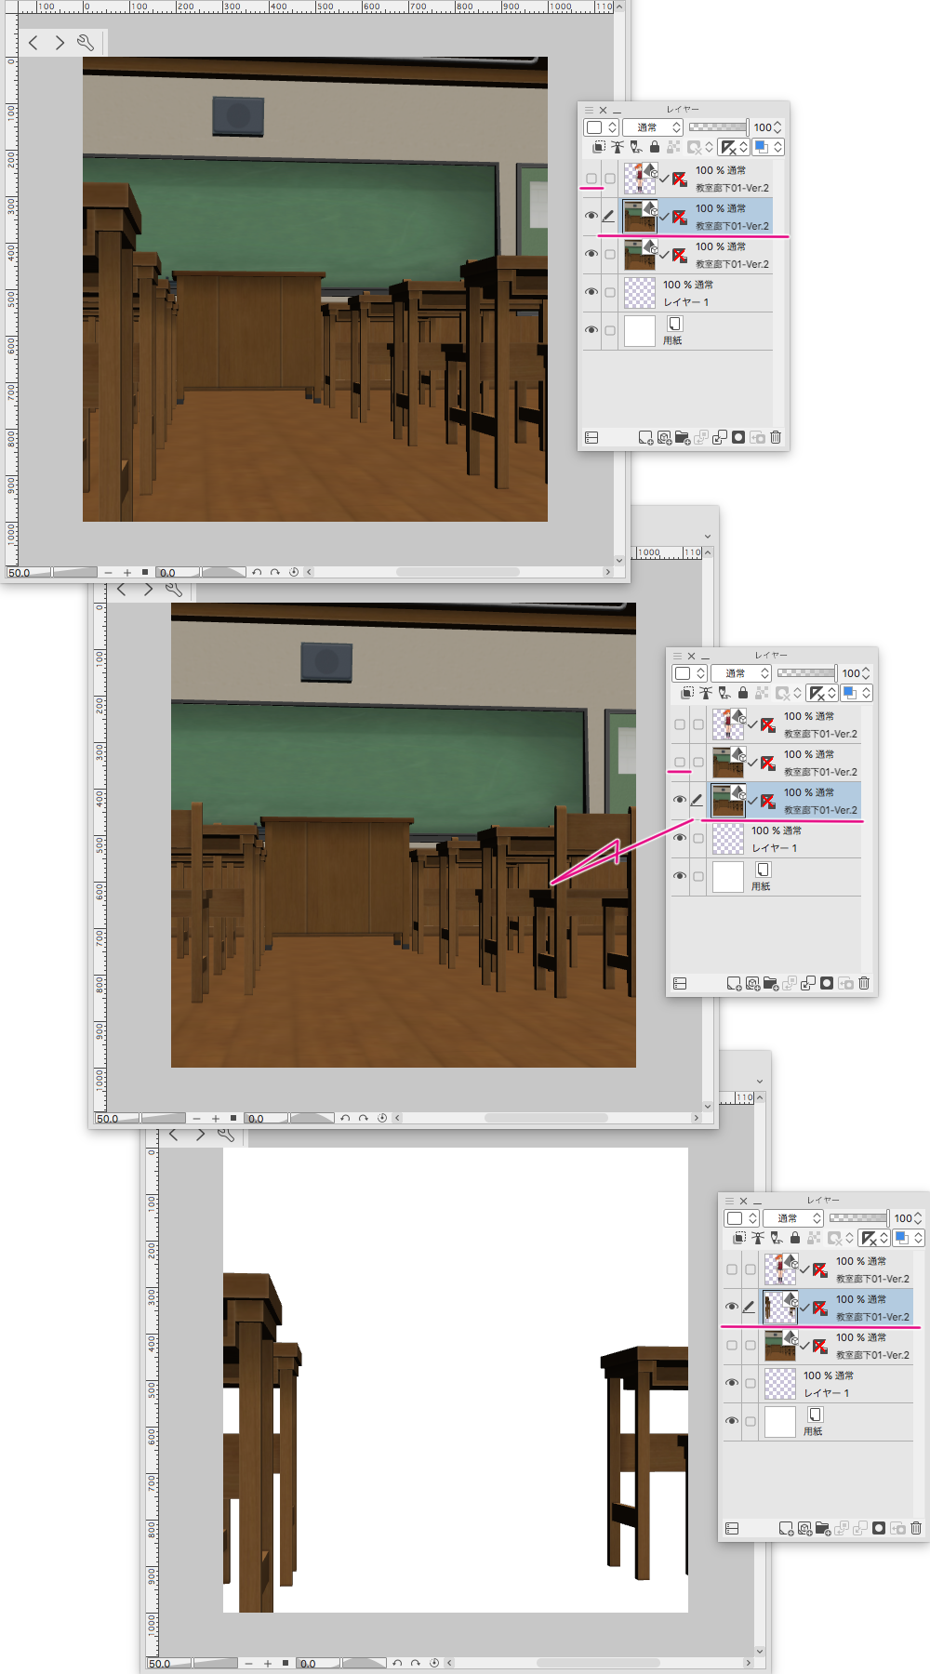This screenshot has height=1674, width=930.
Task: Create layer mask in middle layer panel
Action: [827, 983]
